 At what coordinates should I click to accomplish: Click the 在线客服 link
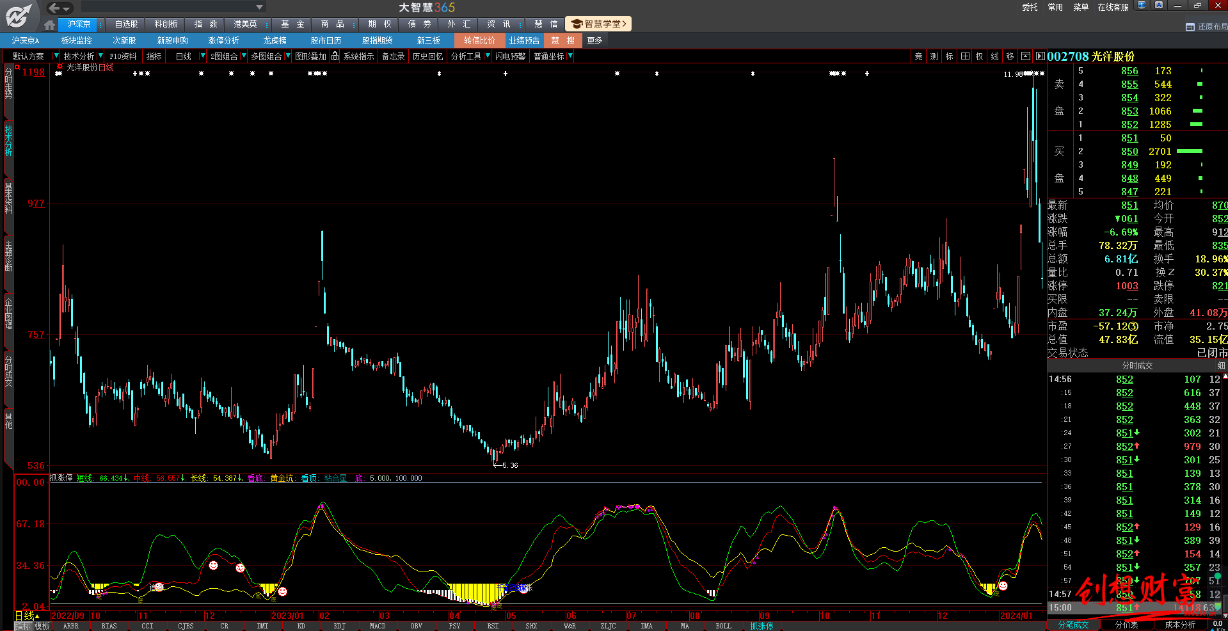1113,7
